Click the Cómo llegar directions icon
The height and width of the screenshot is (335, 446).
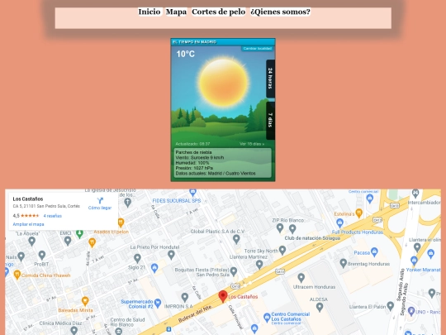pyautogui.click(x=100, y=200)
